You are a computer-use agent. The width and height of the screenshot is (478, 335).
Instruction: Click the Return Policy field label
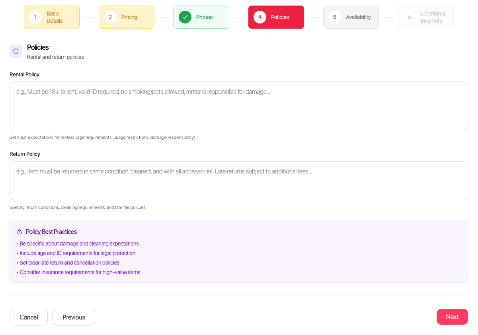coord(25,154)
